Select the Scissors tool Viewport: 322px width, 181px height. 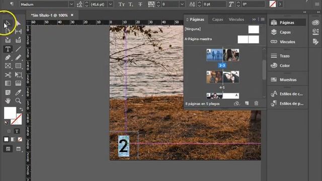click(x=8, y=75)
